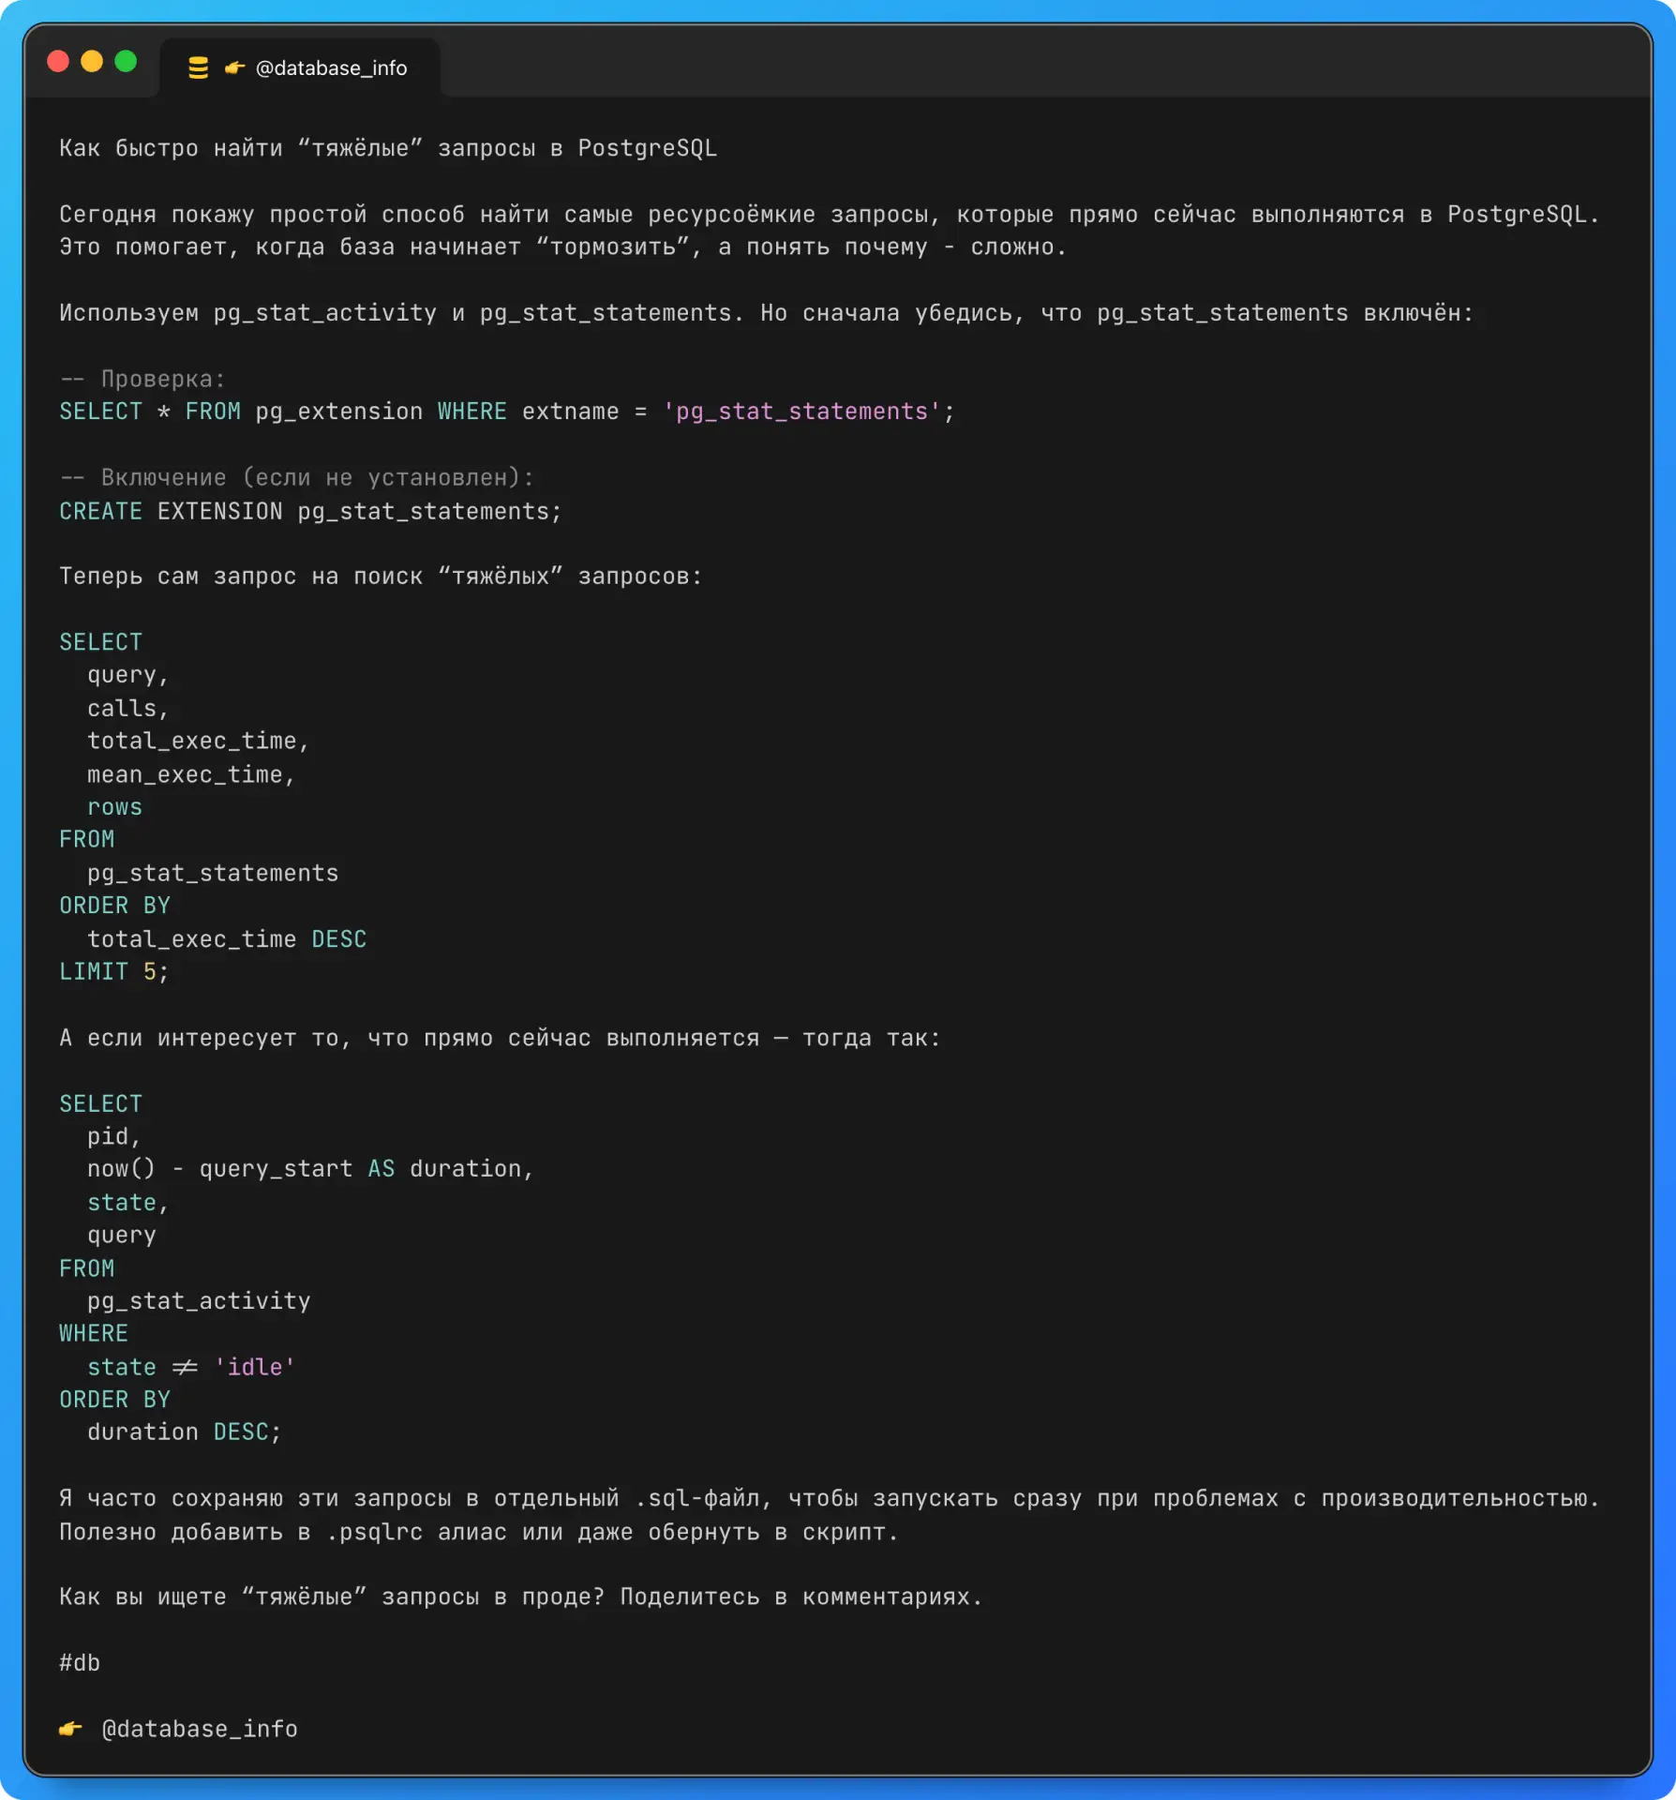Maximize the window with the green button
The width and height of the screenshot is (1676, 1800).
[126, 62]
